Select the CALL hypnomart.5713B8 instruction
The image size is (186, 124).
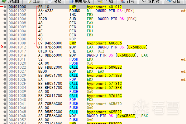click(x=96, y=76)
